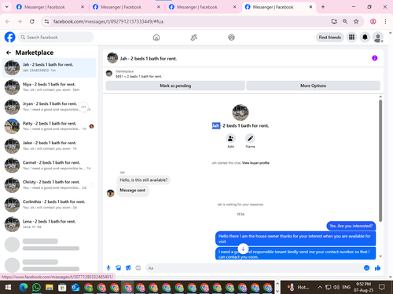Open Carmel conversation in list
The width and height of the screenshot is (393, 294).
pos(50,165)
